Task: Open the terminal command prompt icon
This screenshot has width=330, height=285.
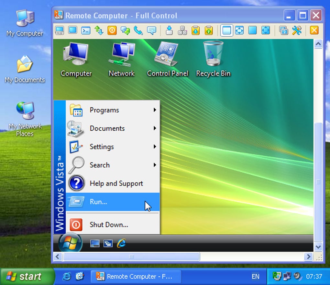Action: click(86, 30)
